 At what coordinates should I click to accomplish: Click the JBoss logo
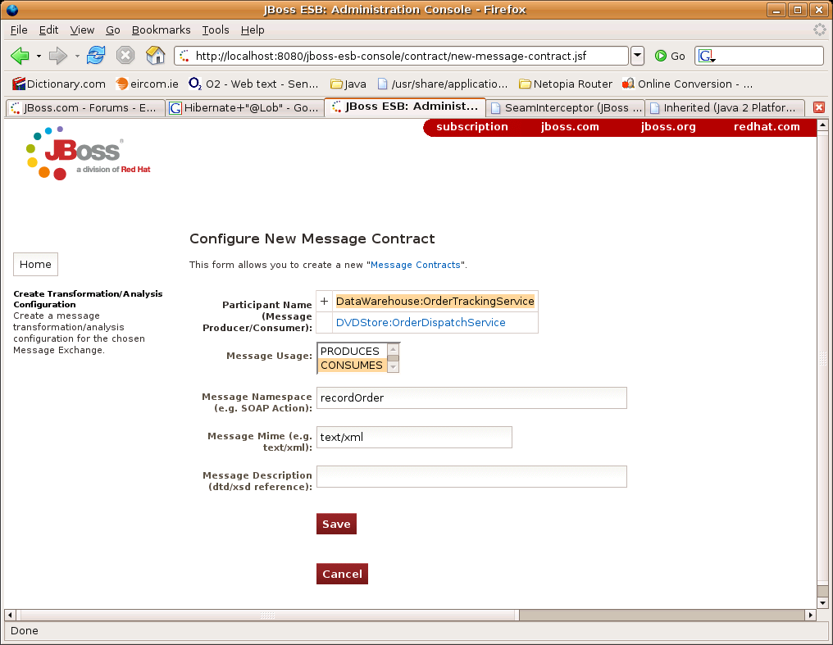(x=88, y=153)
